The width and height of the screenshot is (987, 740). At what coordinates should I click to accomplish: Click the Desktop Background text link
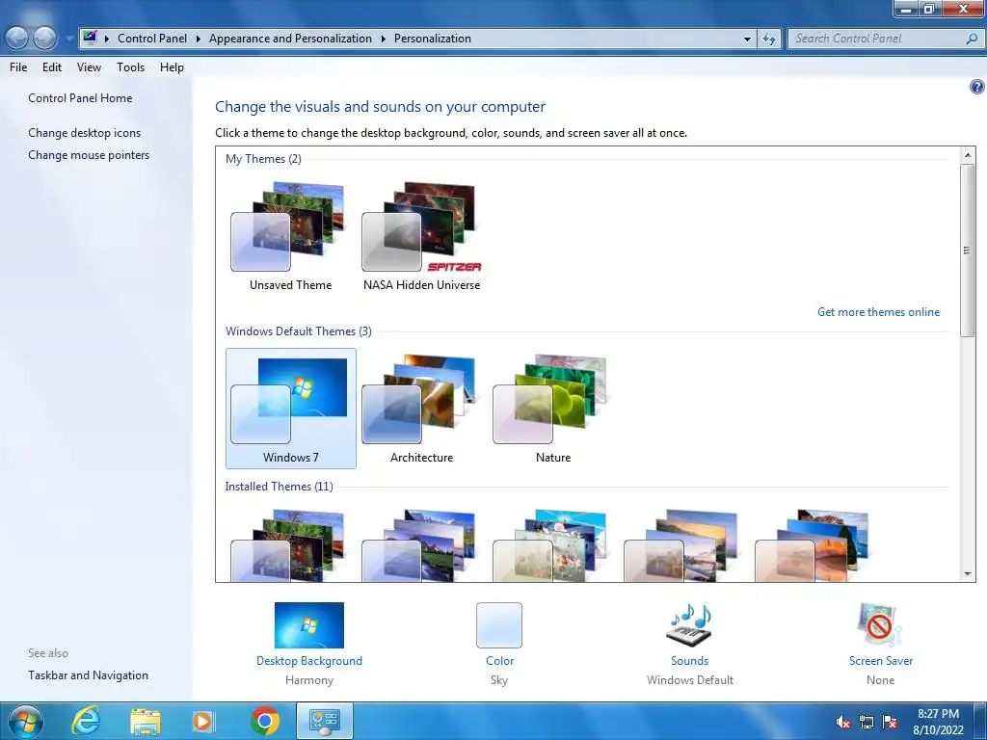point(309,661)
